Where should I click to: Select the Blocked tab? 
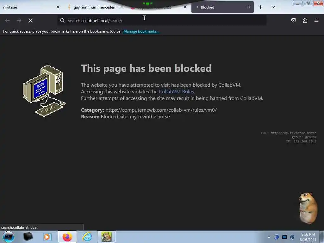click(222, 7)
